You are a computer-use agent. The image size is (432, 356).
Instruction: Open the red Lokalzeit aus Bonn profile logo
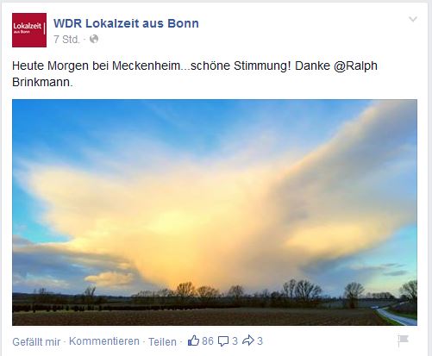[x=29, y=30]
